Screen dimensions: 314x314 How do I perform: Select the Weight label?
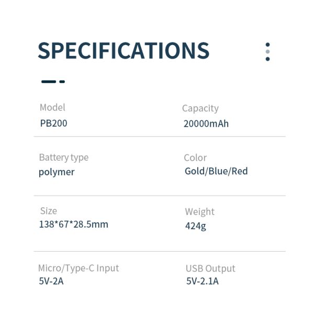tap(199, 211)
